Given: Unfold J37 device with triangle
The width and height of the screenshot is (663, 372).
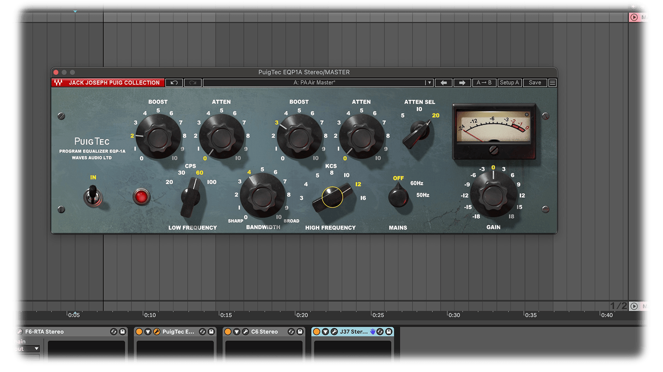Looking at the screenshot, I should (x=326, y=332).
